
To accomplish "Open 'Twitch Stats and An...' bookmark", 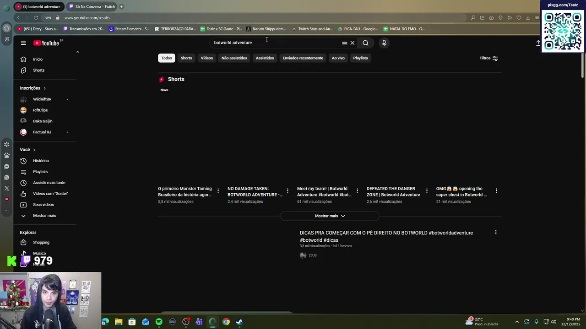I will [312, 29].
